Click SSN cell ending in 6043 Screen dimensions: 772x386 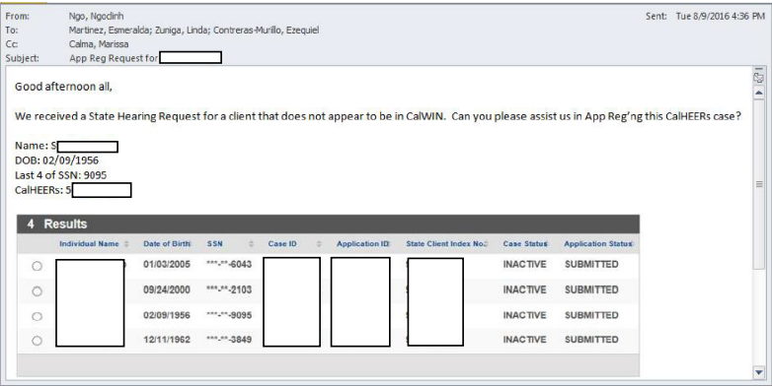229,264
